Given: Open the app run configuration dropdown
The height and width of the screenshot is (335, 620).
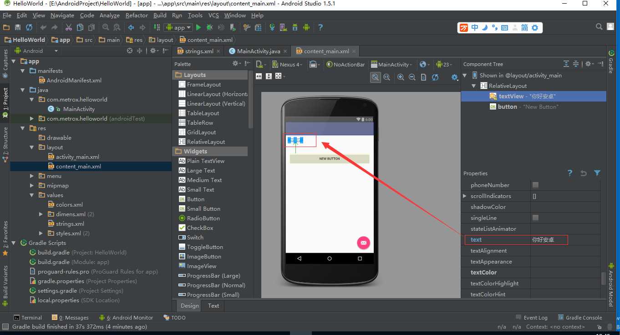Looking at the screenshot, I should pos(178,27).
